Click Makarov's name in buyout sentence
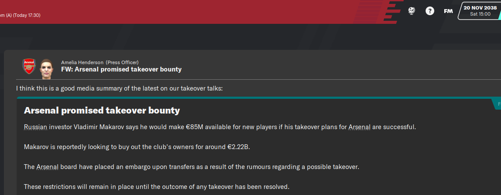The image size is (501, 195). [x=36, y=147]
